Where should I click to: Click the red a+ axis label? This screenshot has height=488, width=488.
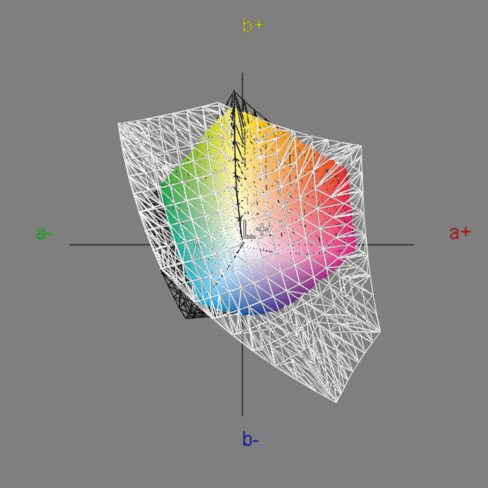(x=460, y=233)
